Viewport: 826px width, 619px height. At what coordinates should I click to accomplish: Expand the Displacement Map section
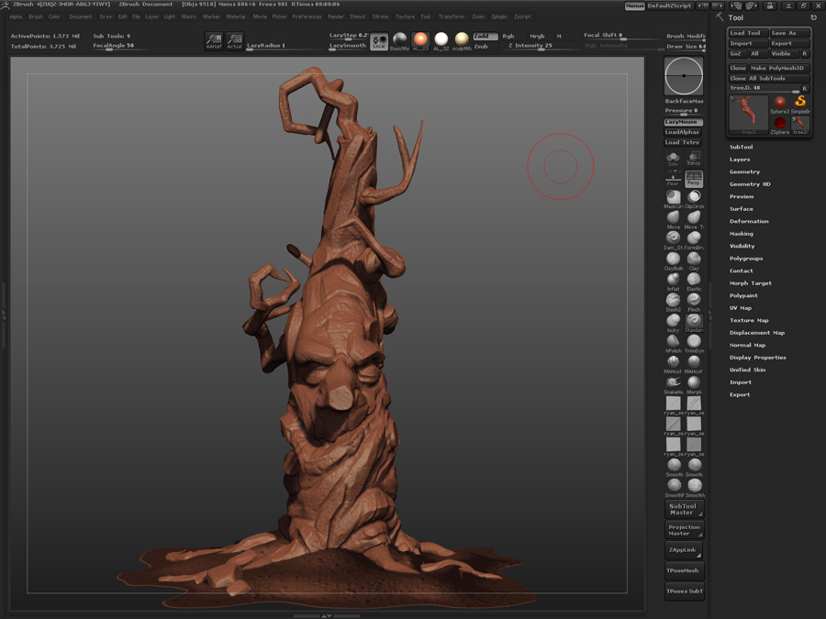(756, 333)
